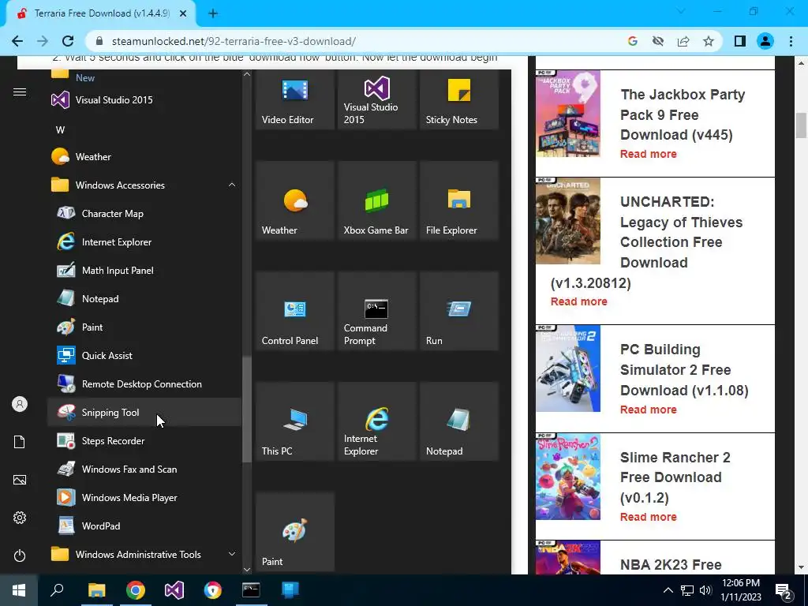Screen dimensions: 808x606
Task: Open the Run tile
Action: click(459, 311)
